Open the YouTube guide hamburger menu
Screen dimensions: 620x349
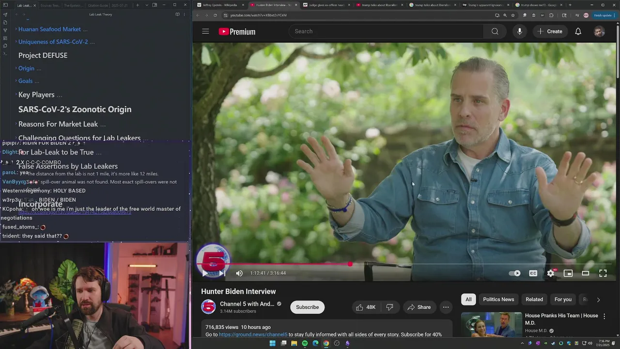pos(205,32)
